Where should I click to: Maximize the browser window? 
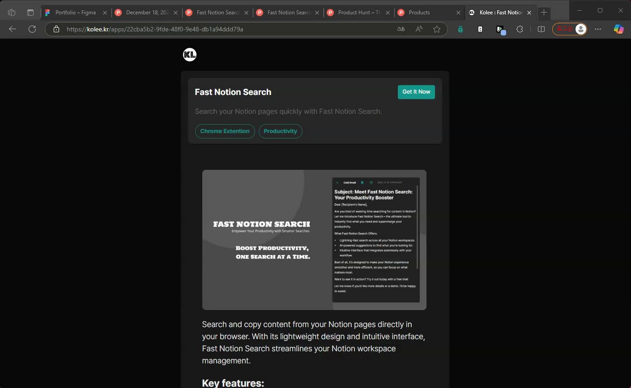(x=600, y=10)
